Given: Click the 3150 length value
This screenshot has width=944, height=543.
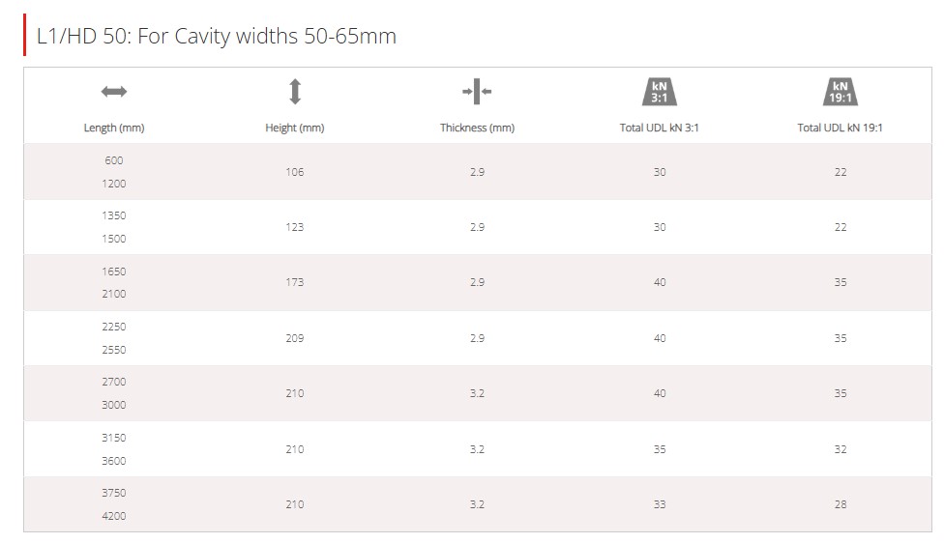Looking at the screenshot, I should (x=114, y=438).
